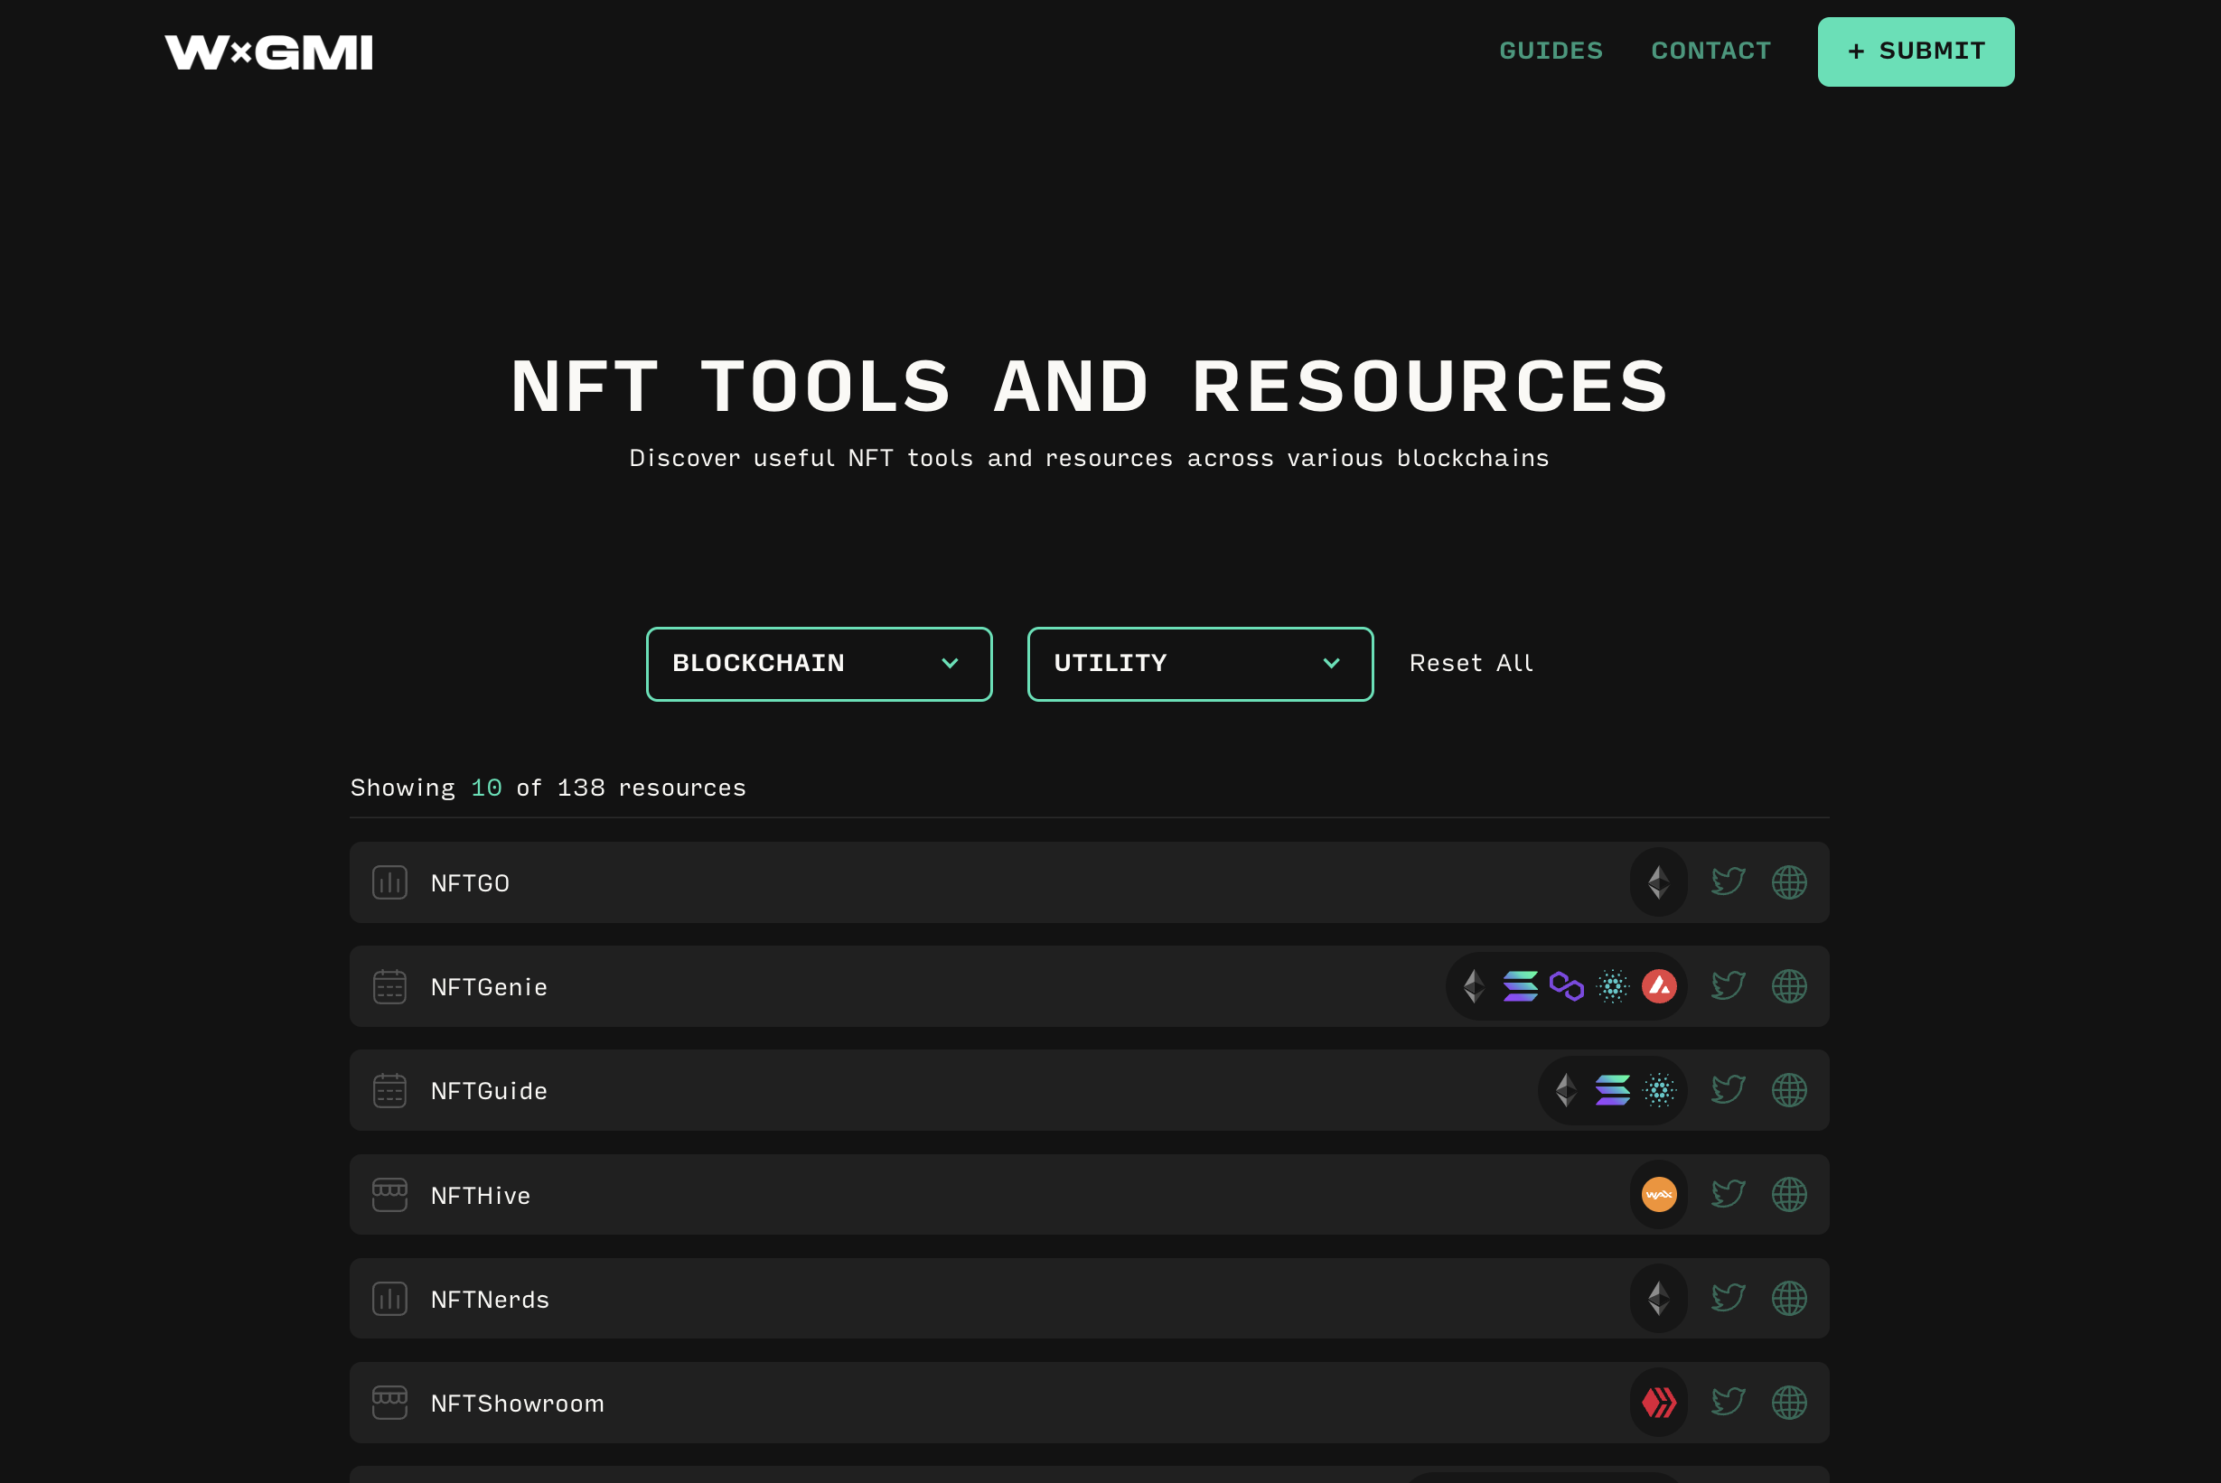Open NFTGenie Twitter link
Viewport: 2221px width, 1483px height.
[x=1728, y=986]
